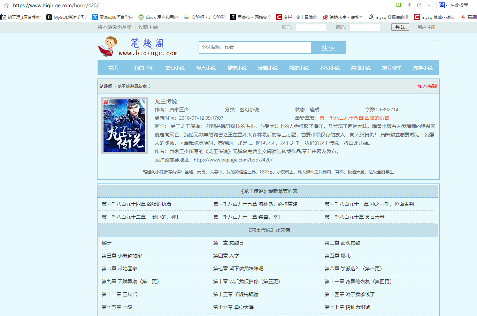Screen dimensions: 477x316
Task: Open the bookmark '劫天运_(原名养鬼'
Action: [x=21, y=17]
